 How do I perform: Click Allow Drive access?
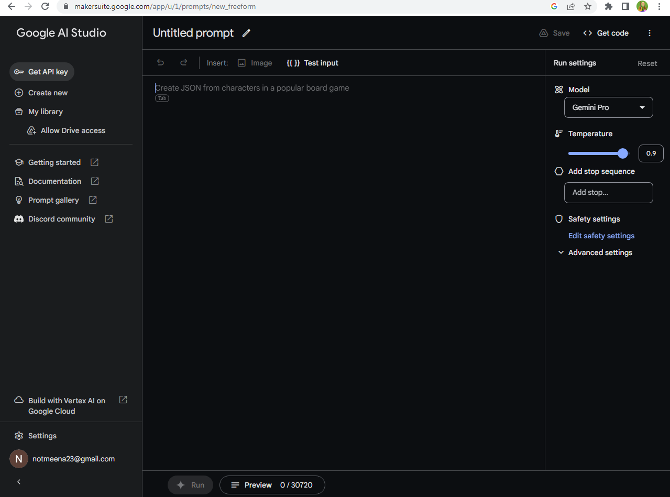[67, 130]
